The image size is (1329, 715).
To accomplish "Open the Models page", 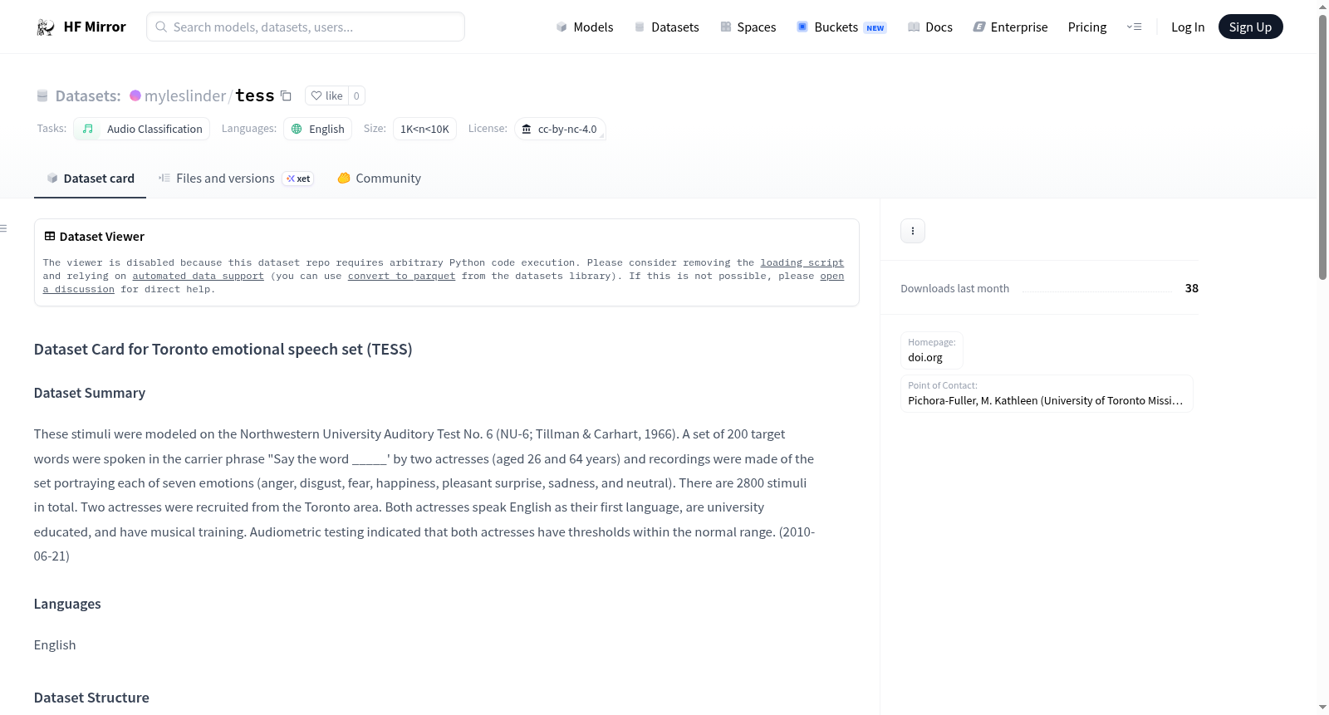I will point(585,27).
